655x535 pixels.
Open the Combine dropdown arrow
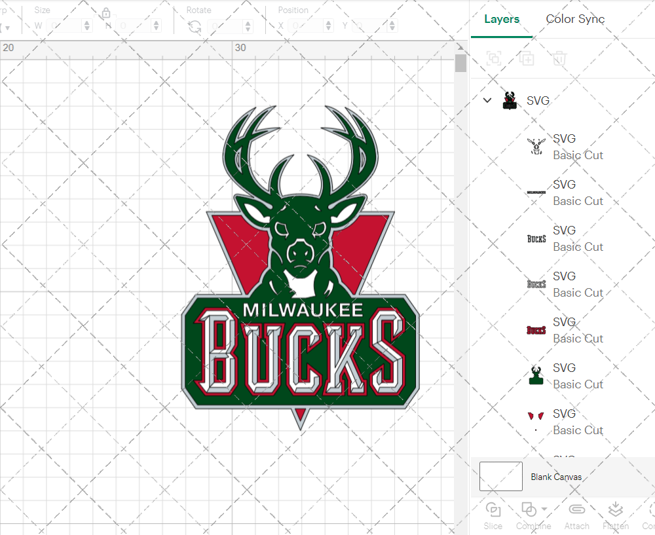coord(544,509)
